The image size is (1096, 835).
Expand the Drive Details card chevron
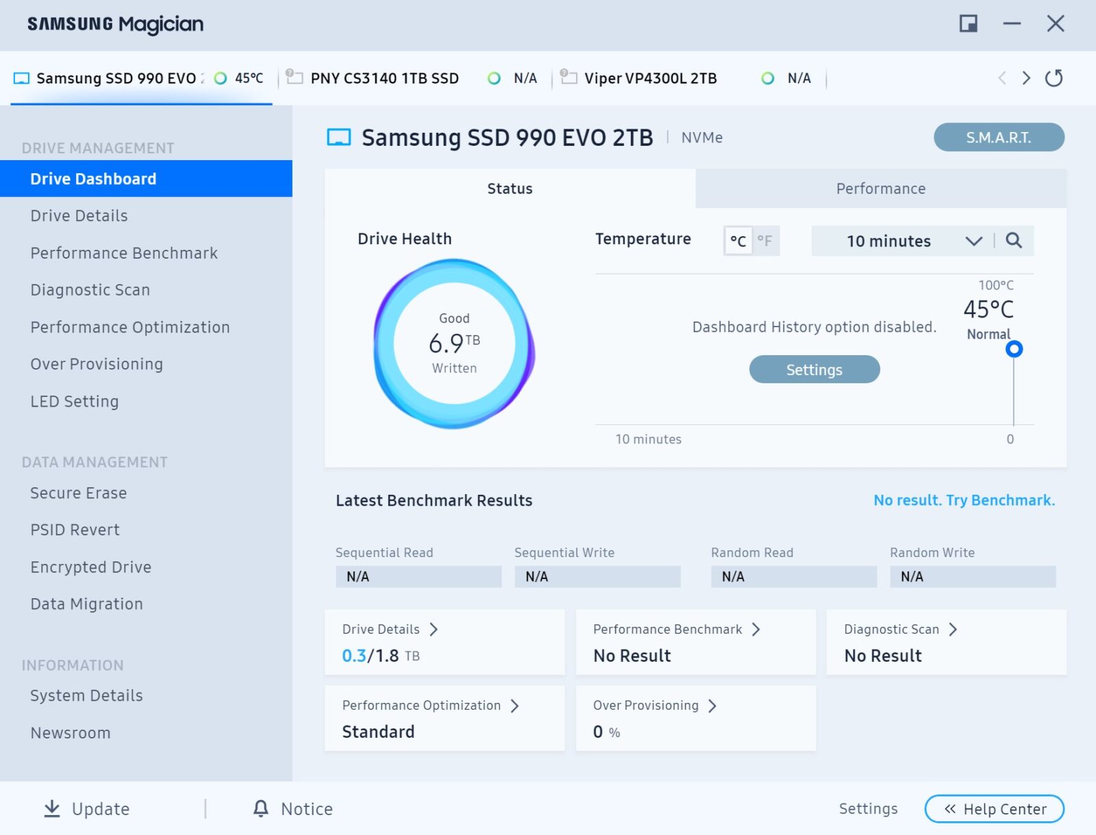(x=434, y=629)
